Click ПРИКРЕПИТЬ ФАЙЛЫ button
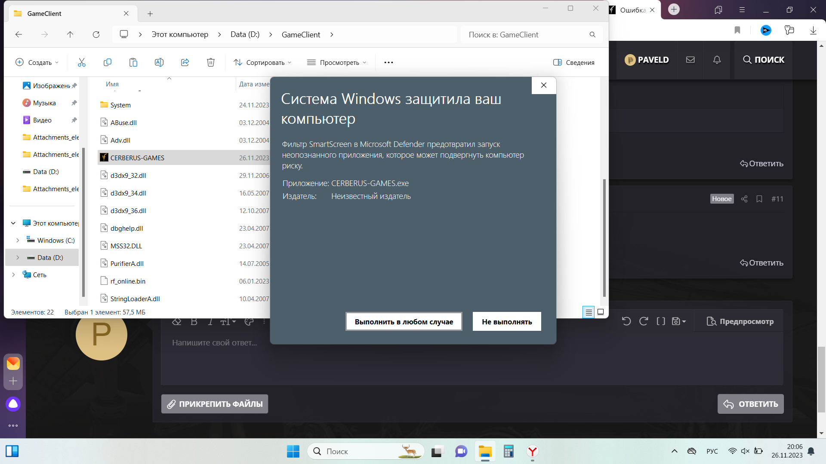Viewport: 826px width, 464px height. [x=215, y=404]
